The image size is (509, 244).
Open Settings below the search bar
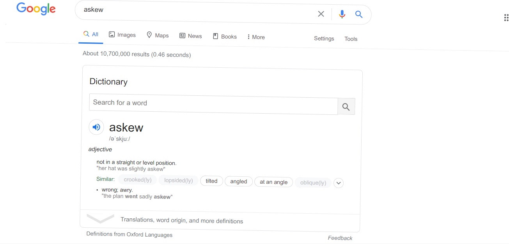pos(324,39)
